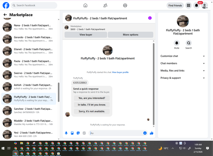Open Task View on the taskbar
The width and height of the screenshot is (213, 156).
click(9, 148)
